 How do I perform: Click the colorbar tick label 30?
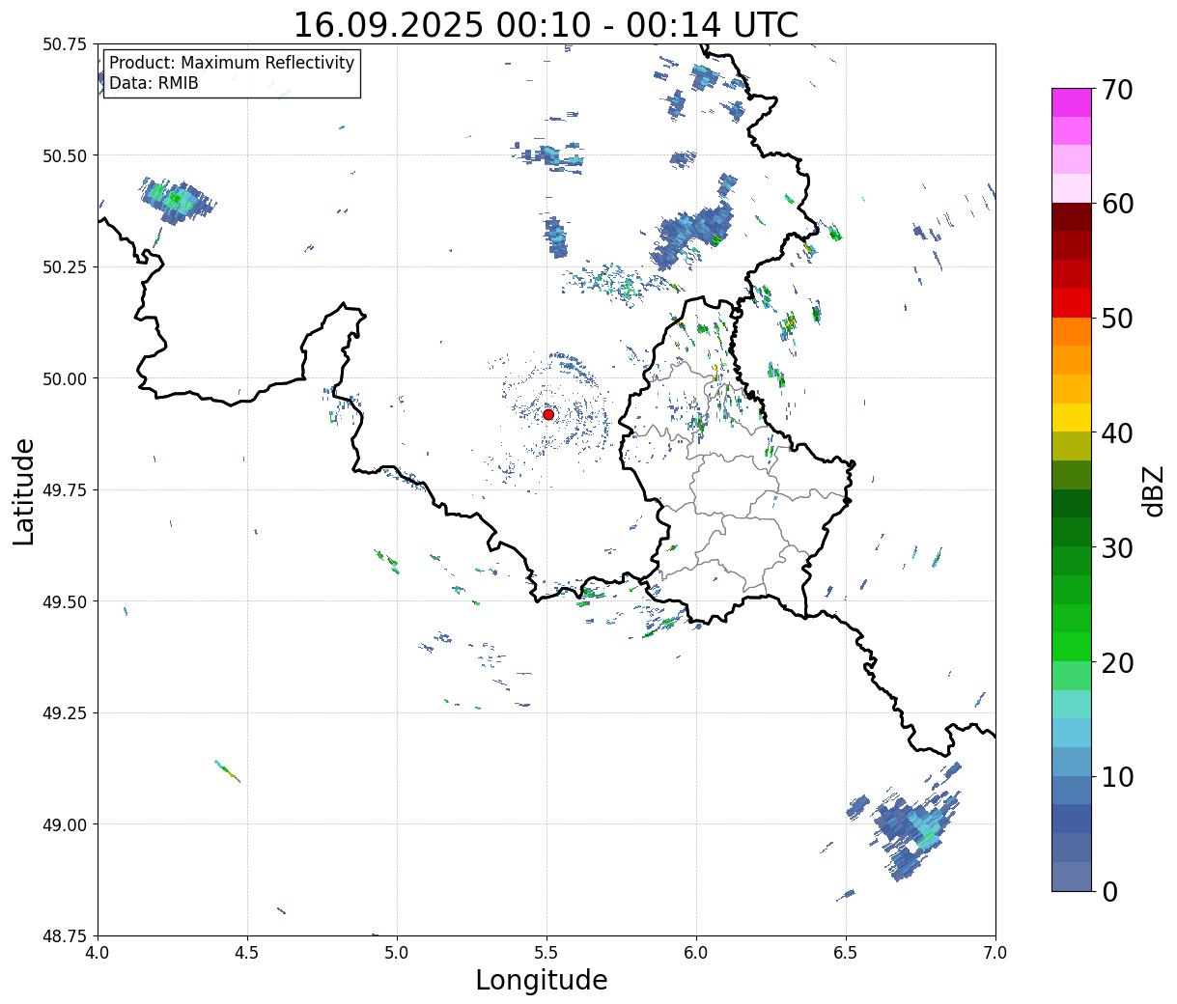[x=1116, y=547]
